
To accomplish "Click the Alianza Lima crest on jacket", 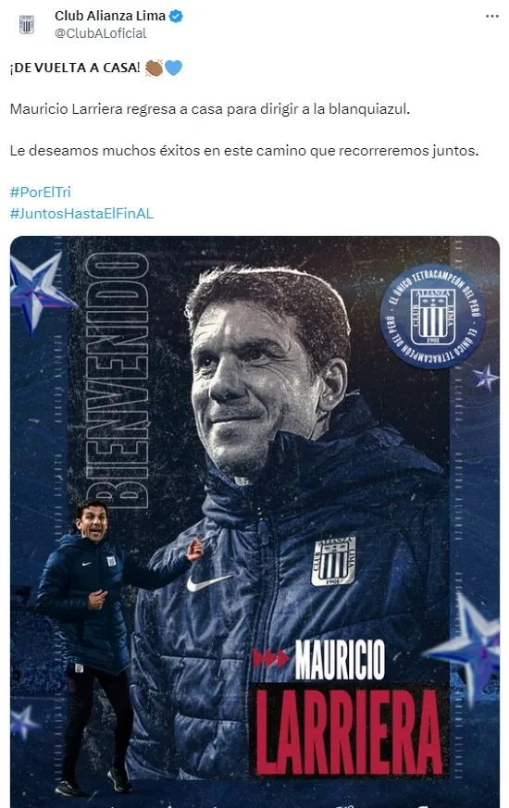I will (334, 561).
